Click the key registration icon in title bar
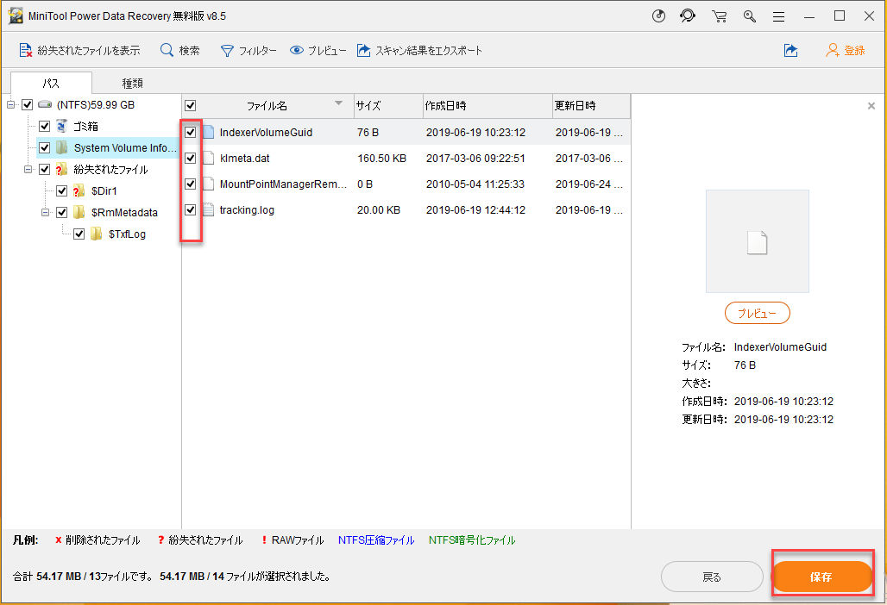This screenshot has width=887, height=605. (x=750, y=16)
